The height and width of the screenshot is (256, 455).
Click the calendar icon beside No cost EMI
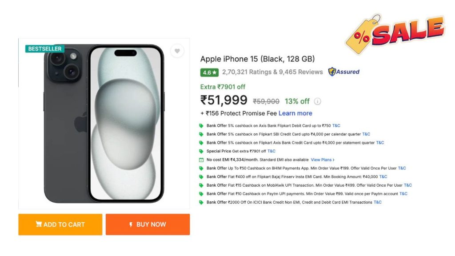tap(202, 159)
